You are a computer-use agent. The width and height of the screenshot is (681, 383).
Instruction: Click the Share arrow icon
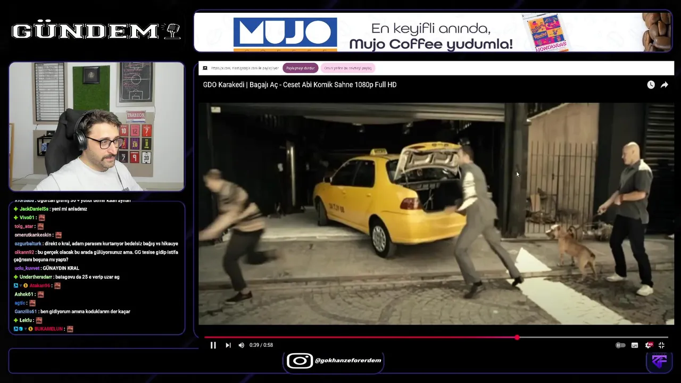(x=665, y=85)
